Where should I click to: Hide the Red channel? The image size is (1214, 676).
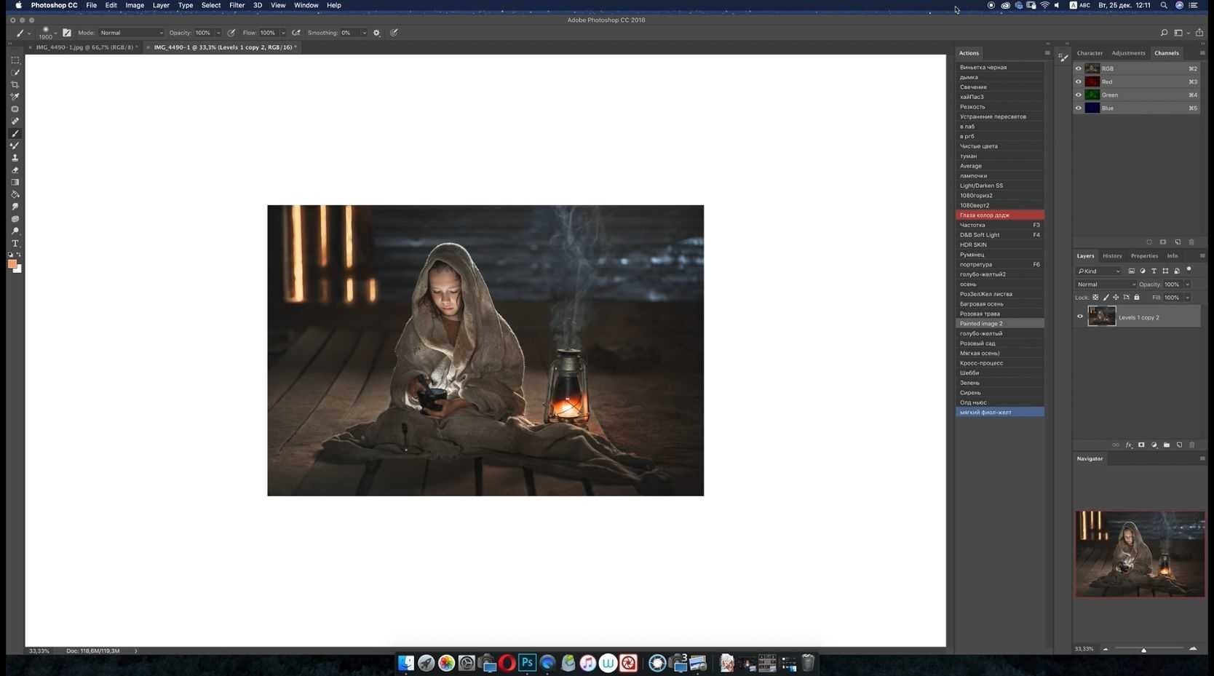coord(1079,81)
